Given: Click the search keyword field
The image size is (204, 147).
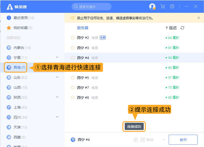Looking at the screenshot, I should 91,7.
